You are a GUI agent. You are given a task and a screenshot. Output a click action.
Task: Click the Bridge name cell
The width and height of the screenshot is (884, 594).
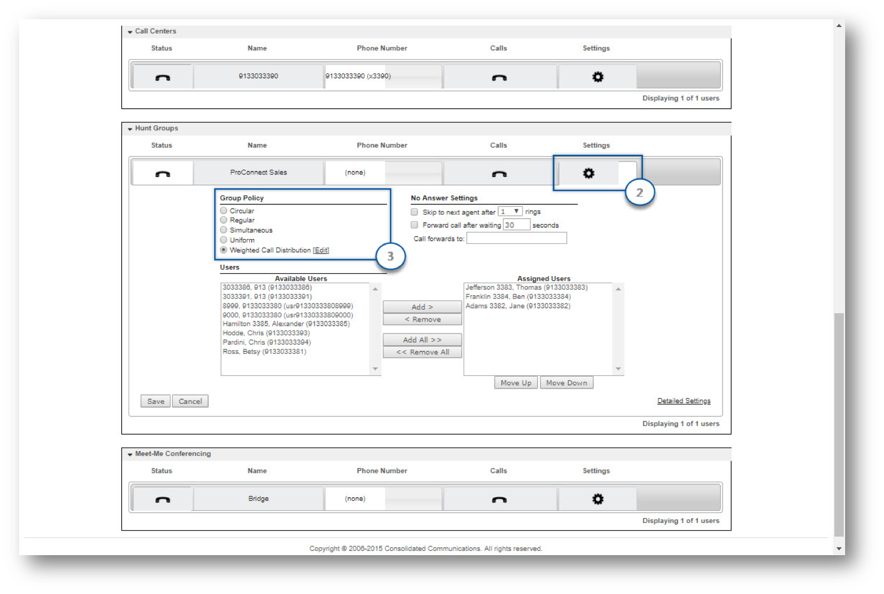pos(258,499)
